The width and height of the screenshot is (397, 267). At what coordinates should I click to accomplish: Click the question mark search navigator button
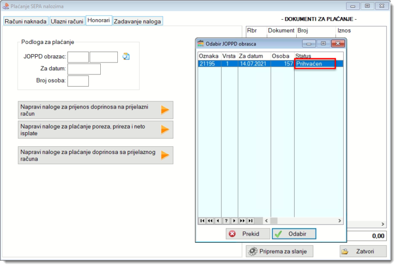click(x=226, y=221)
